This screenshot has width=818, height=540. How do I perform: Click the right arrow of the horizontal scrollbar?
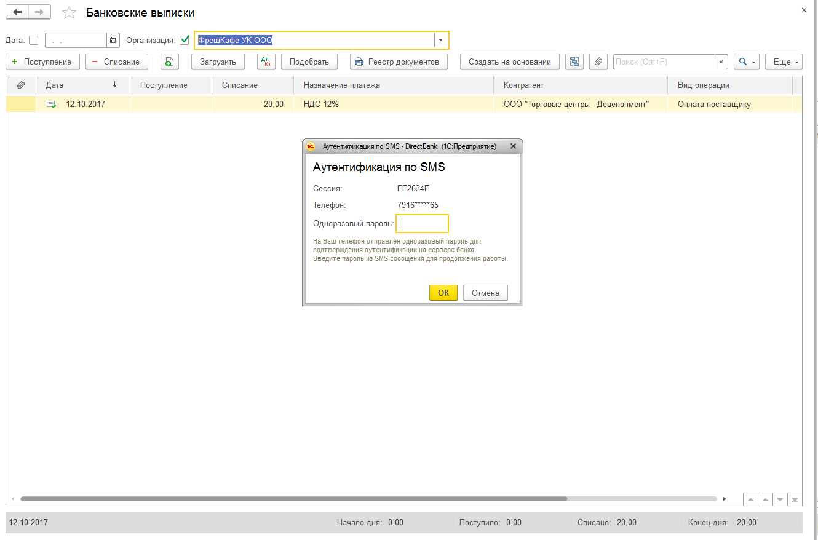click(x=725, y=499)
